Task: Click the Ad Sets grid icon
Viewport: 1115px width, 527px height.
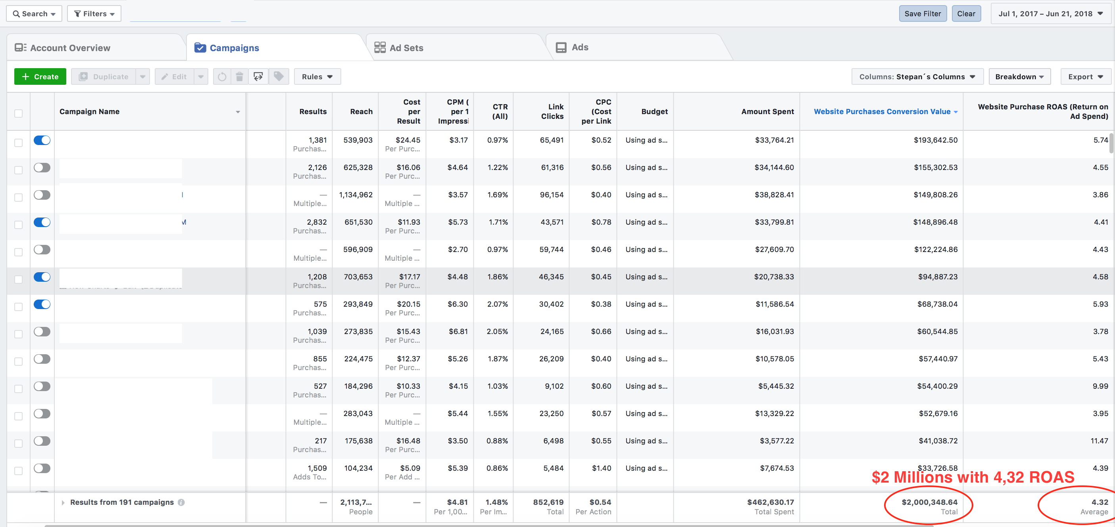Action: [x=380, y=48]
